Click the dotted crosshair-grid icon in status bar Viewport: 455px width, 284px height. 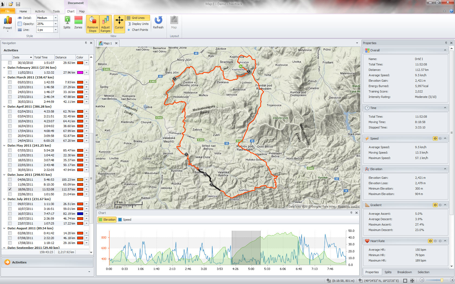click(x=412, y=281)
